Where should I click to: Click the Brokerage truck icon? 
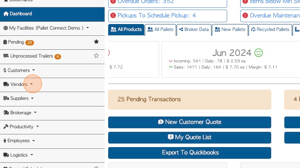6,113
